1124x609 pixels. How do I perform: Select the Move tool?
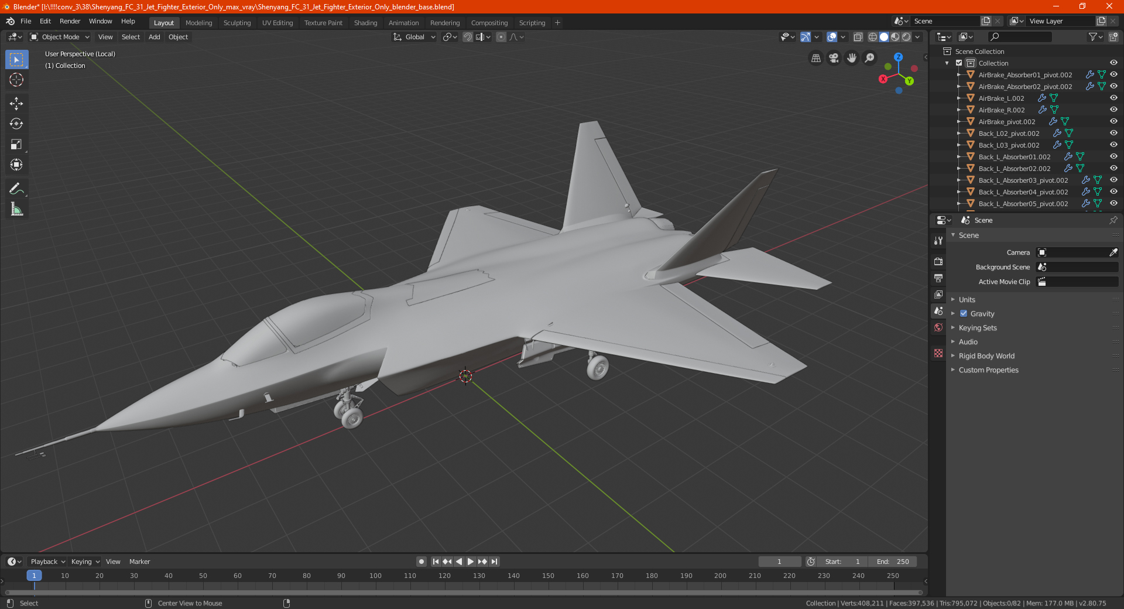[x=16, y=104]
